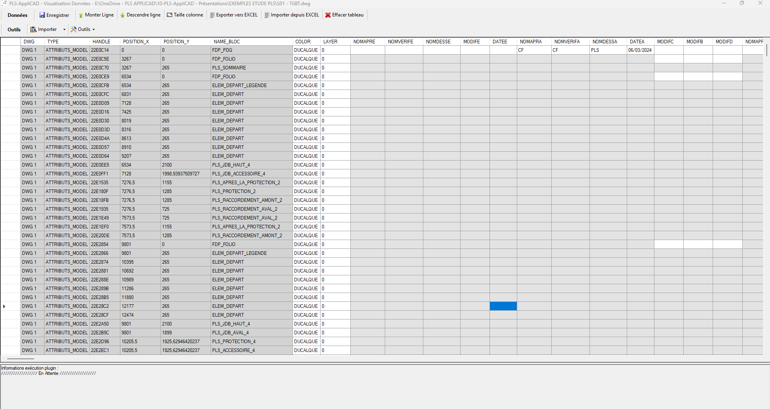Expand the Outils dropdown arrow
Viewport: 770px width, 409px height.
coord(93,29)
